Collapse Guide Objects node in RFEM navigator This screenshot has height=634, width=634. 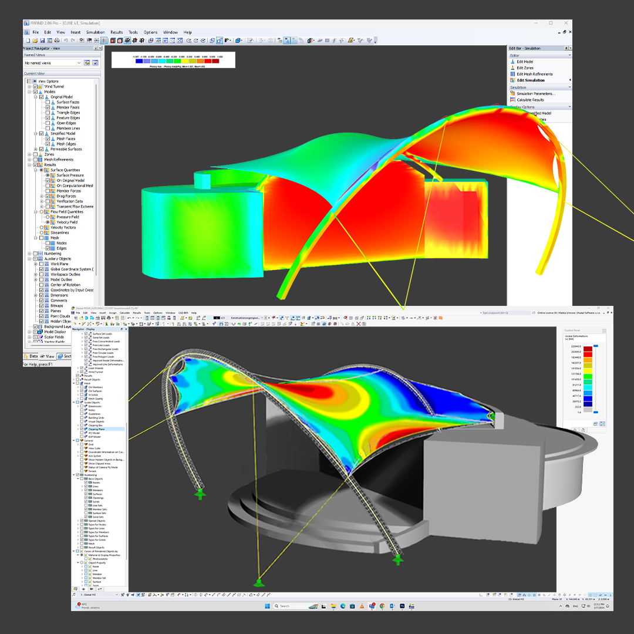tap(74, 402)
